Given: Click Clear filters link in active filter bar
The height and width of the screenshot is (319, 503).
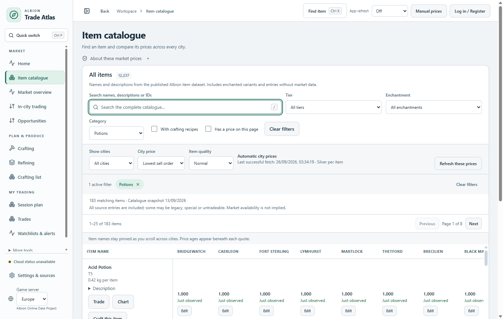Looking at the screenshot, I should (467, 184).
